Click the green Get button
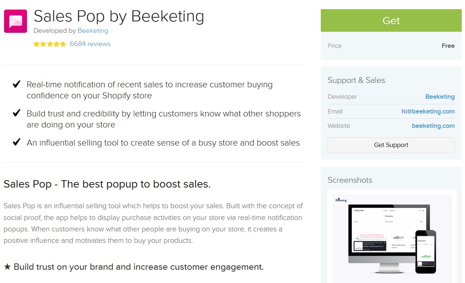This screenshot has height=283, width=465. pos(391,21)
